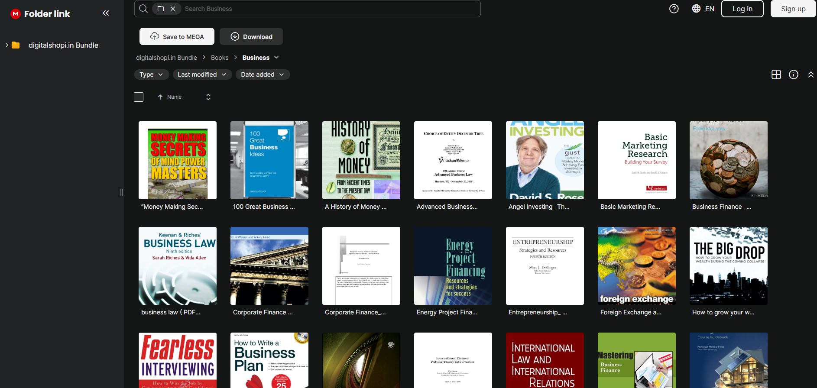Select digitalshopi.in Bundle in sidebar tree
Screen dimensions: 817x388
tap(63, 45)
